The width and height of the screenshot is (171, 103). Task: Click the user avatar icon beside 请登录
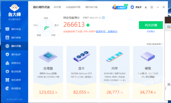tap(132, 7)
